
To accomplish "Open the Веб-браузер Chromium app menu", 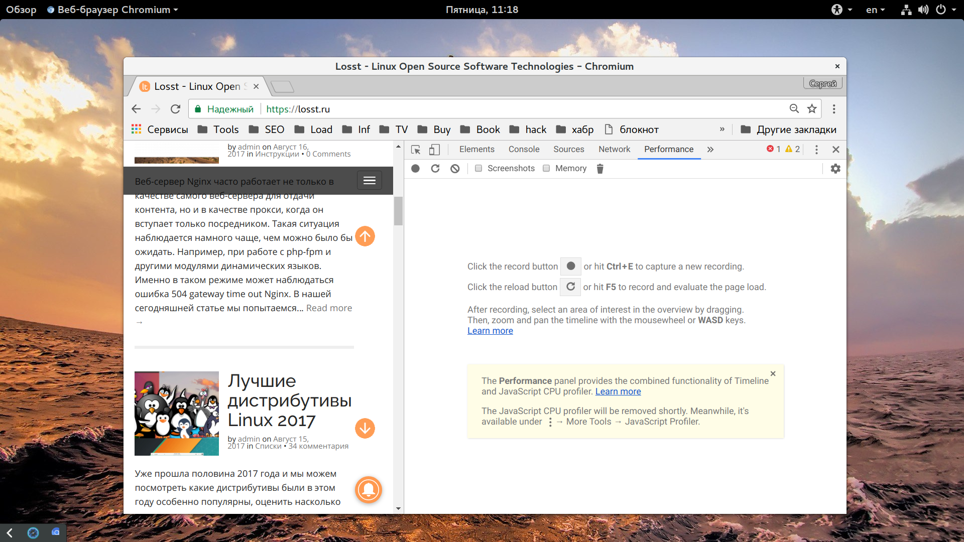I will click(112, 10).
